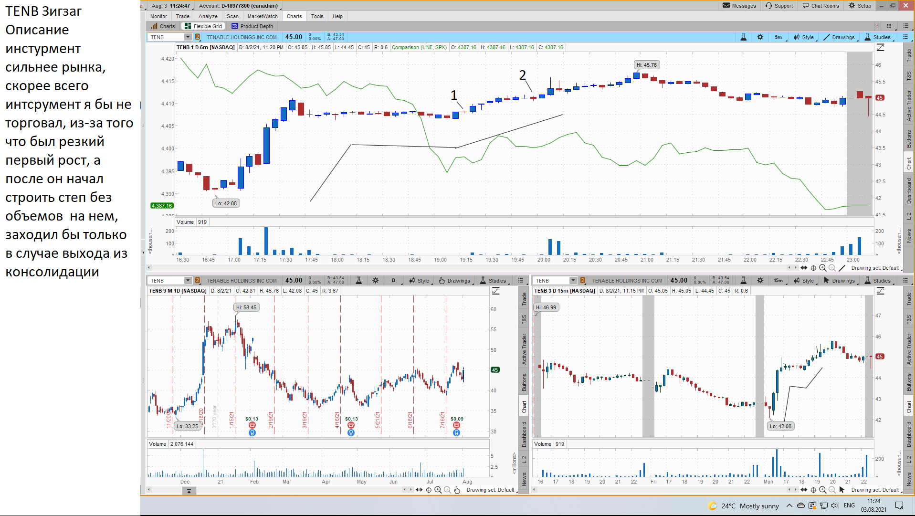Open the gear settings of the daily chart
Screen dimensions: 915x516
376,281
